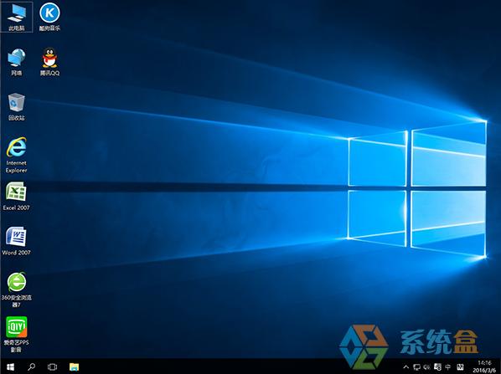The height and width of the screenshot is (374, 501).
Task: Expand hidden system tray icons chevron
Action: tap(405, 367)
